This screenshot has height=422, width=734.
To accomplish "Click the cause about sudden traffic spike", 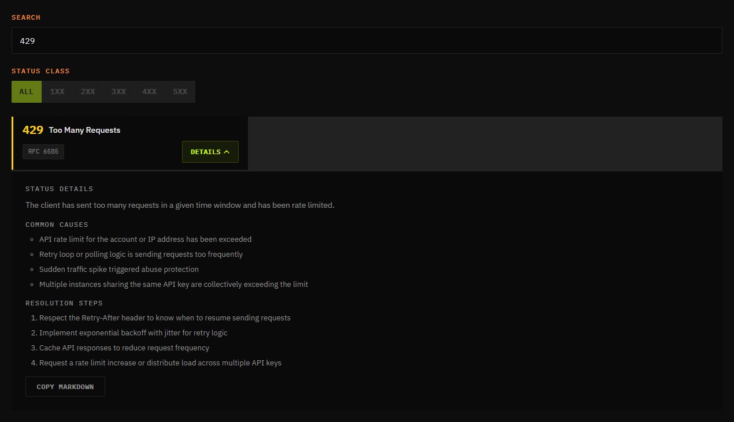I will point(119,269).
